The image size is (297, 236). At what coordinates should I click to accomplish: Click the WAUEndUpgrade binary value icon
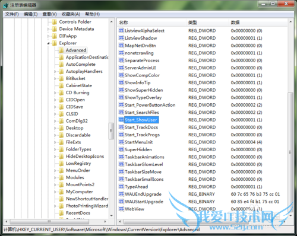[x=121, y=194]
